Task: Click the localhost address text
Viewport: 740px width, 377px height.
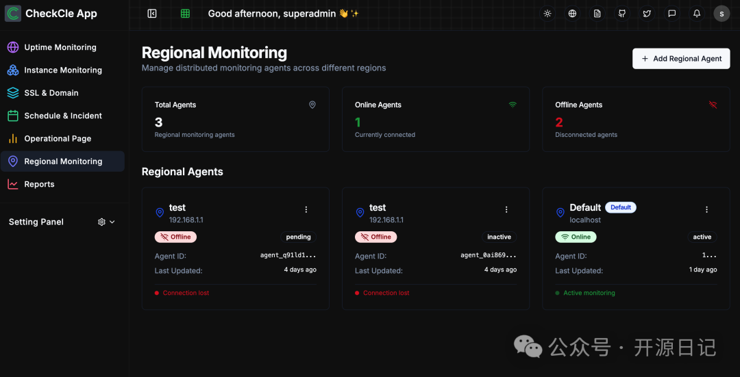Action: point(585,220)
